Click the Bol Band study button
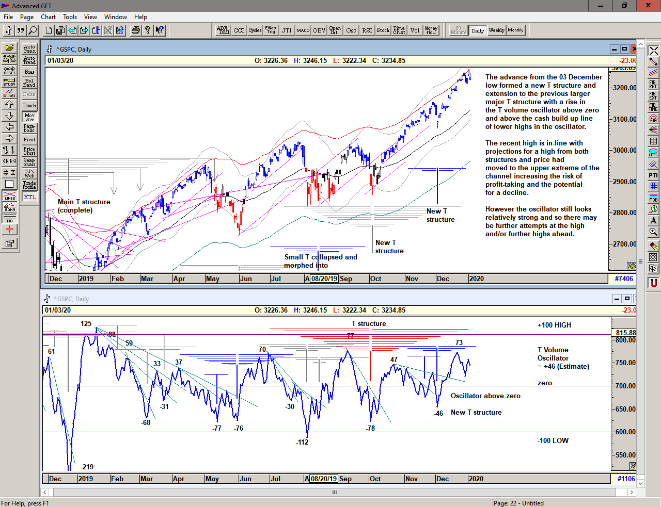 [29, 83]
